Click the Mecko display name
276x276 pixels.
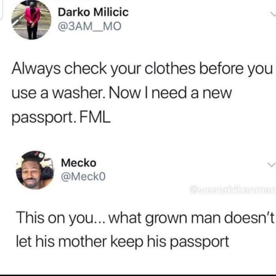79,163
